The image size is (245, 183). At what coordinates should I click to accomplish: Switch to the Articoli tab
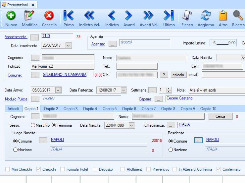point(14,109)
